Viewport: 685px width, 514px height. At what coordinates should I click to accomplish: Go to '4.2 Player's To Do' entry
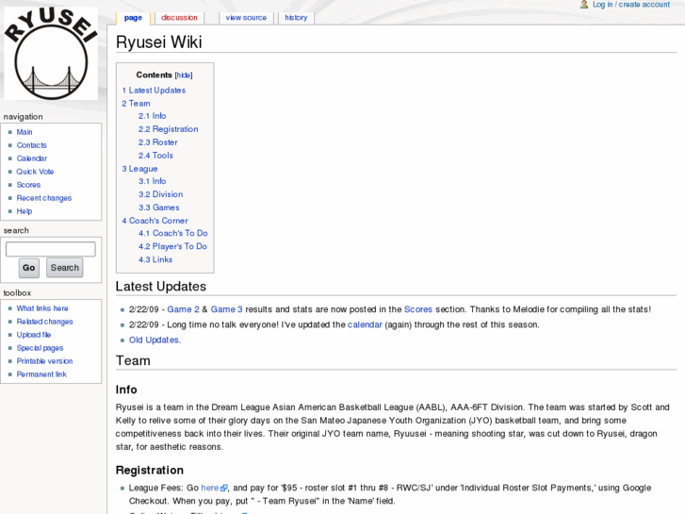[172, 246]
